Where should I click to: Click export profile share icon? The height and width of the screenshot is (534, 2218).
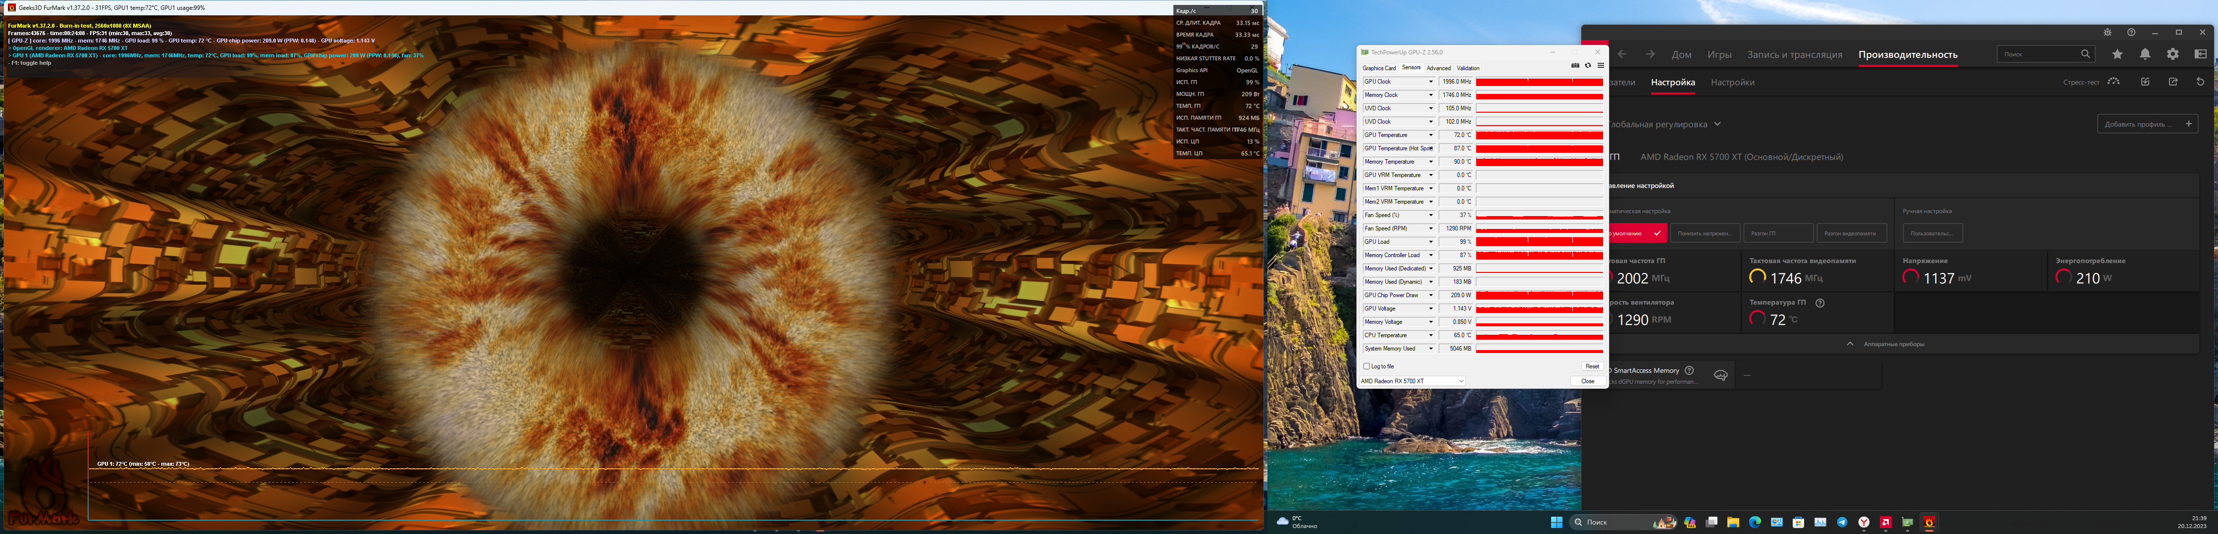click(2172, 82)
